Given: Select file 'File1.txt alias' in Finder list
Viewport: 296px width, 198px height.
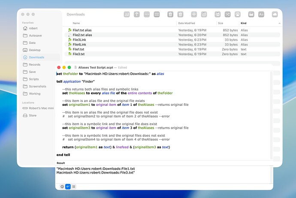Looking at the screenshot, I should tap(172, 30).
